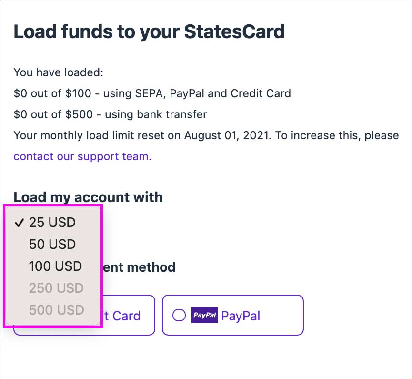Select the 25 USD option
Viewport: 412px width, 379px height.
pyautogui.click(x=52, y=223)
